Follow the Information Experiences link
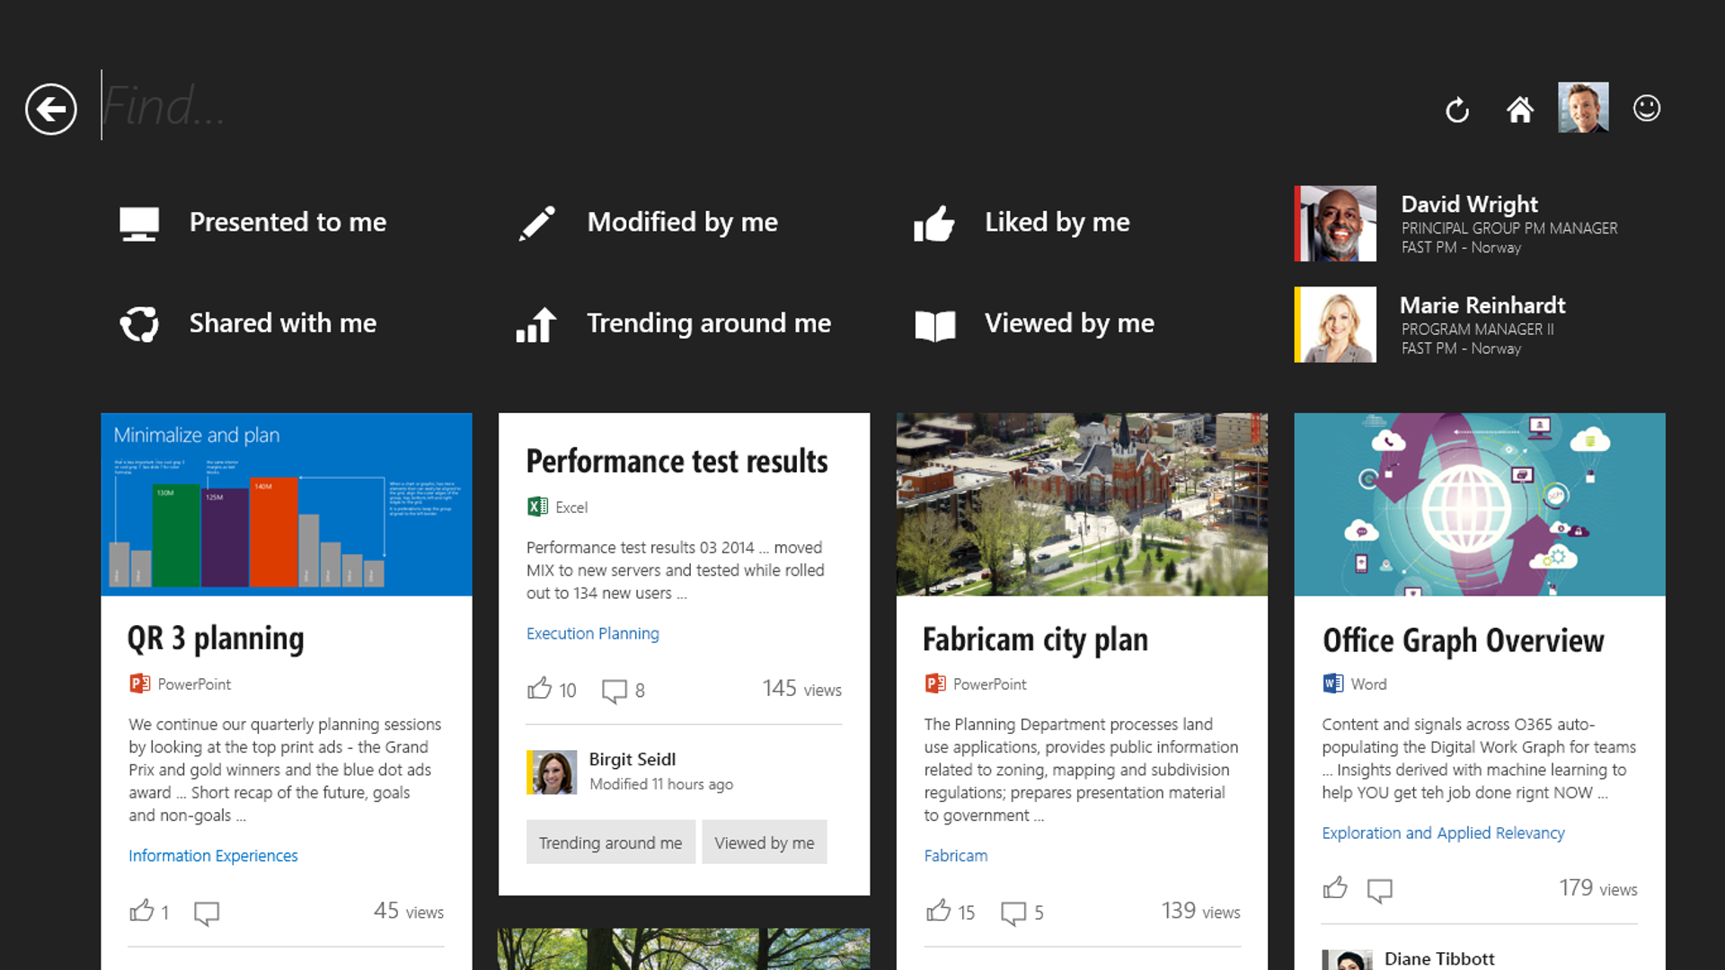 coord(213,856)
